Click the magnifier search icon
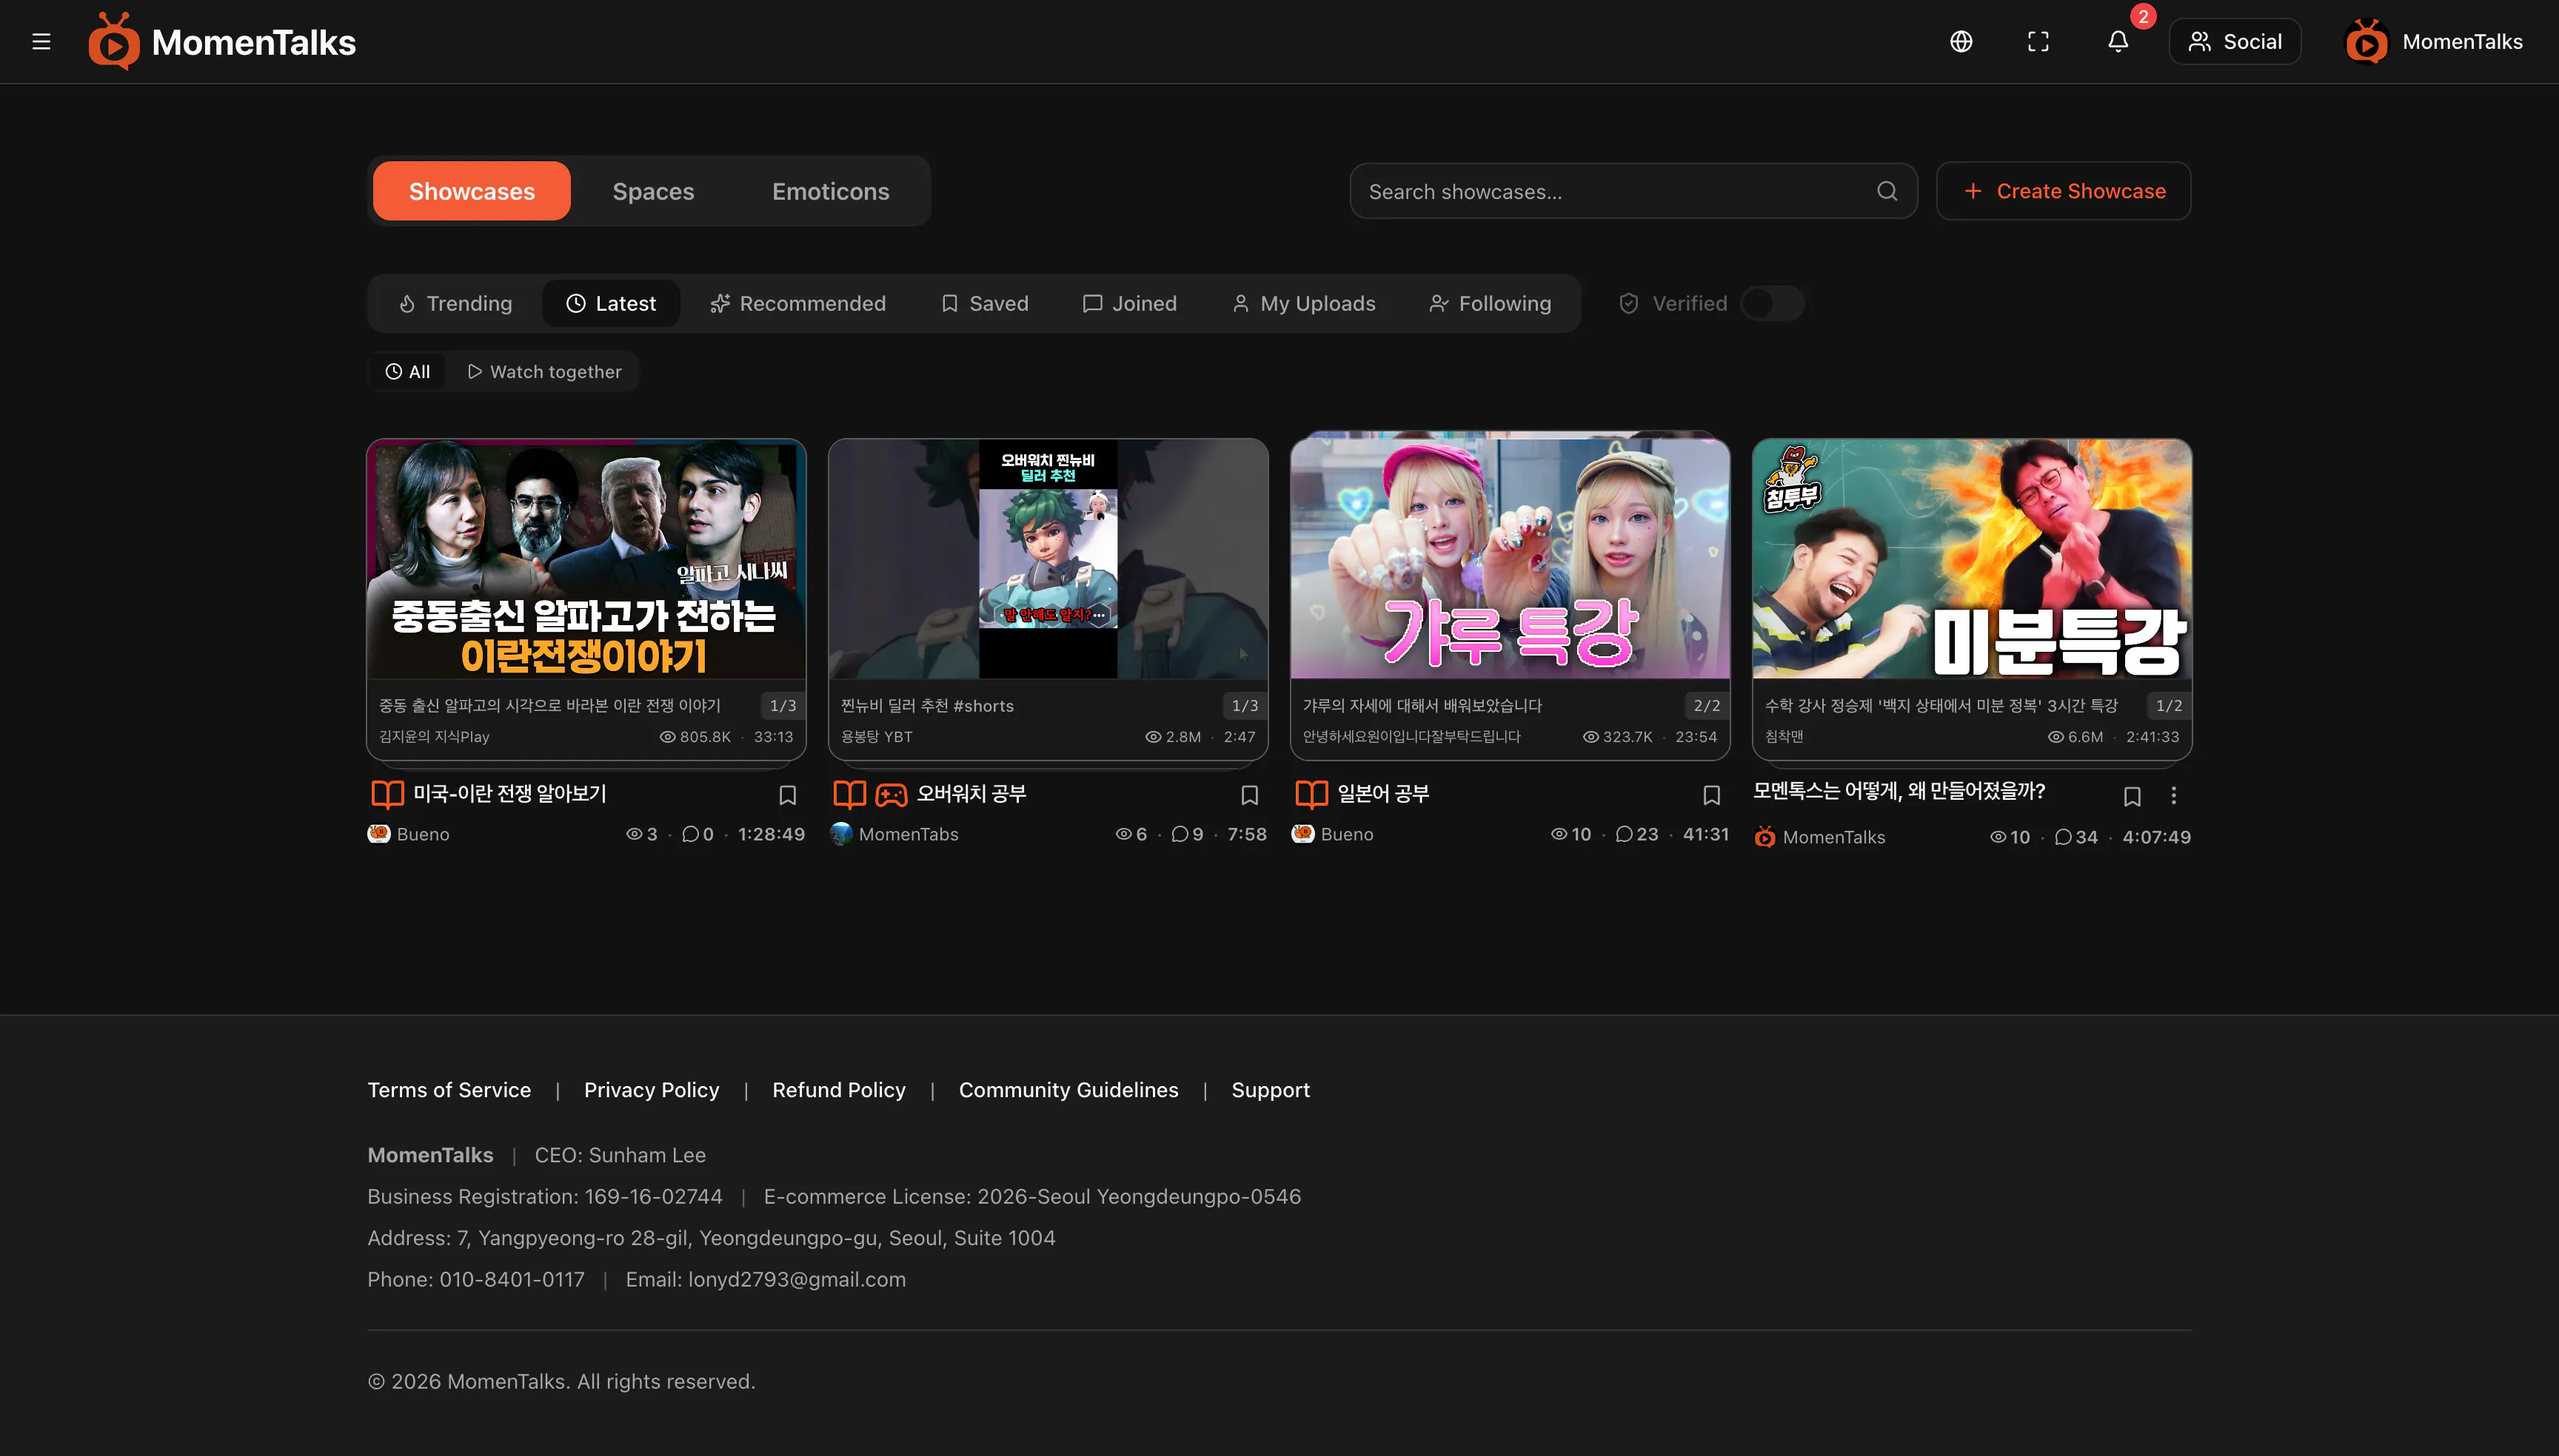The height and width of the screenshot is (1456, 2559). point(1887,191)
